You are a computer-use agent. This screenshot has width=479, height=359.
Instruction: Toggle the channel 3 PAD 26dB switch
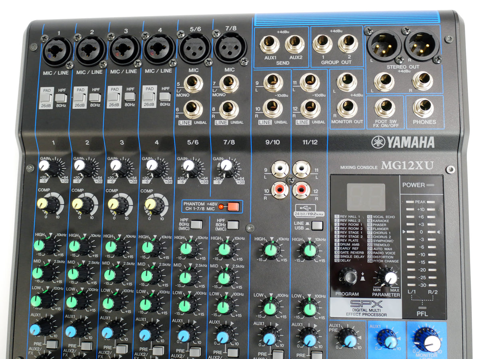(115, 97)
